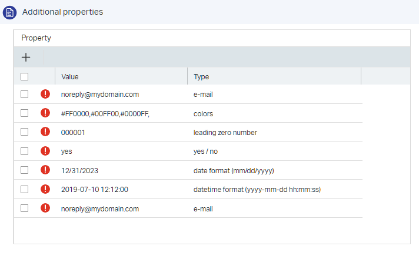Add a new property with plus icon
The image size is (419, 256).
tap(26, 58)
